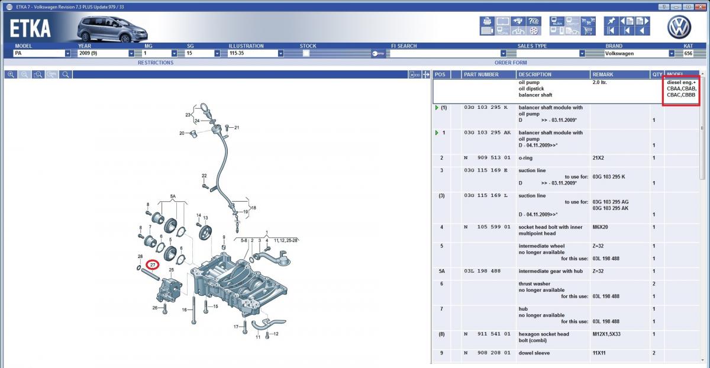Open the parts list sheet icon
Viewport: 710px width, 368px height.
(x=487, y=31)
